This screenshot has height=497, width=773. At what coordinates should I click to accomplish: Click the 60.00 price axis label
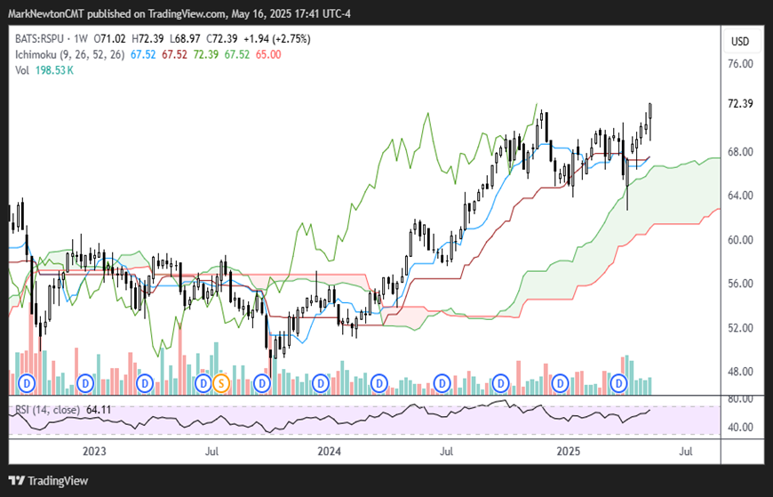(x=740, y=240)
